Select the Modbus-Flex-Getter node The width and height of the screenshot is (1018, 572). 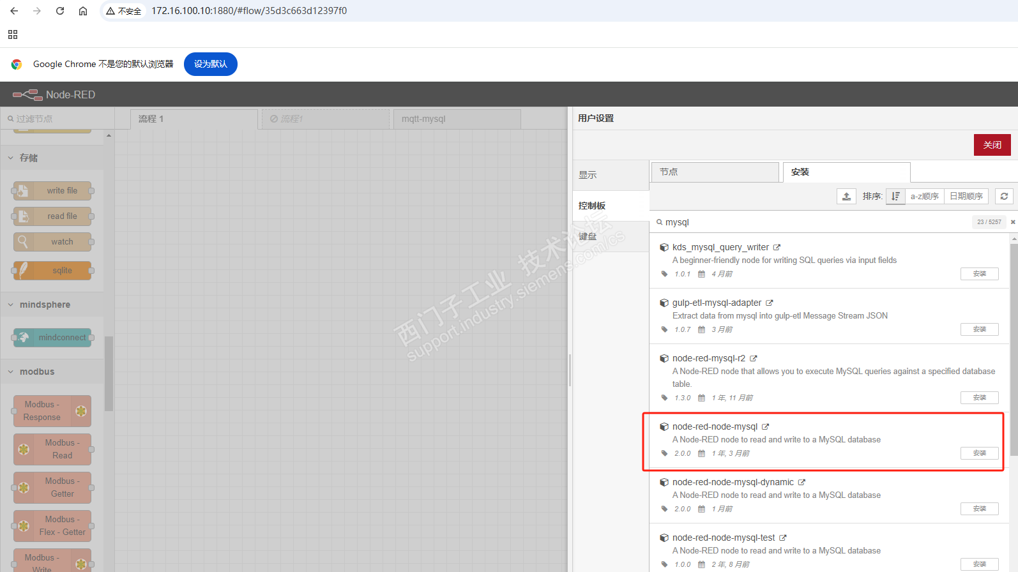52,526
